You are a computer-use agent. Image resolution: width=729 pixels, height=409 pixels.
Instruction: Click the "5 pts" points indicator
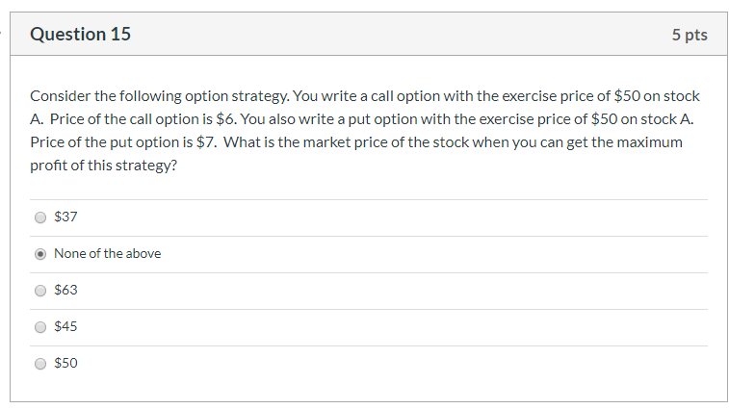point(690,35)
